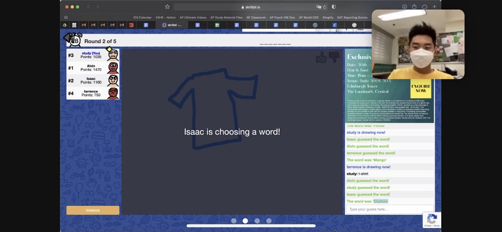Viewport: 502px width, 232px height.
Task: Click the reCAPTCHA badge
Action: [x=432, y=220]
